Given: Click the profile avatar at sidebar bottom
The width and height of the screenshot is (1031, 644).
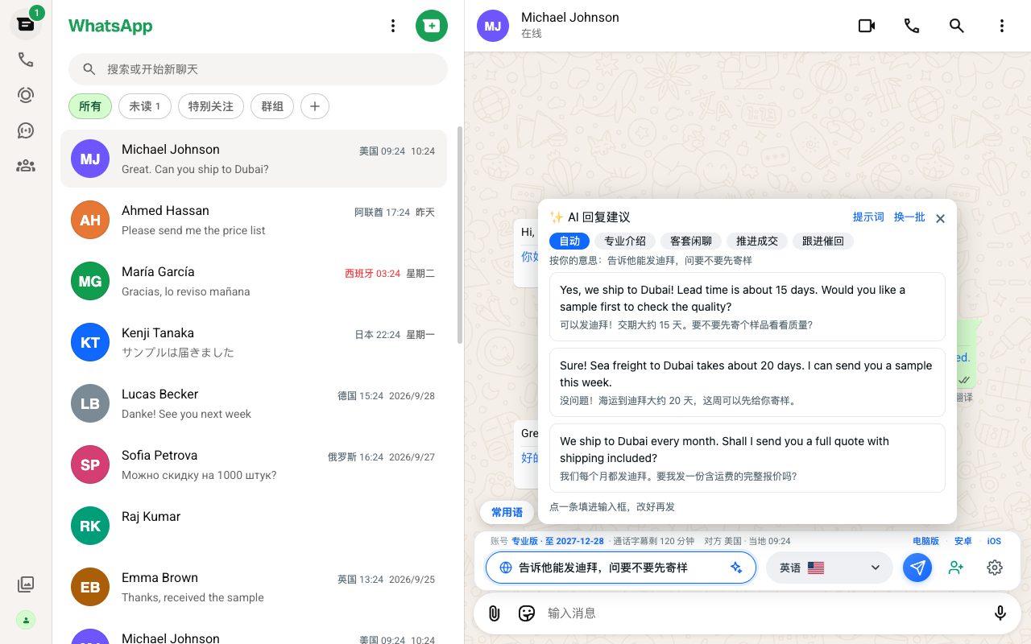Looking at the screenshot, I should click(x=26, y=620).
